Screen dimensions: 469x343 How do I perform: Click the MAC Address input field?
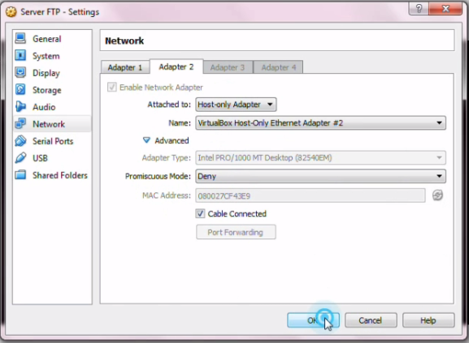310,195
